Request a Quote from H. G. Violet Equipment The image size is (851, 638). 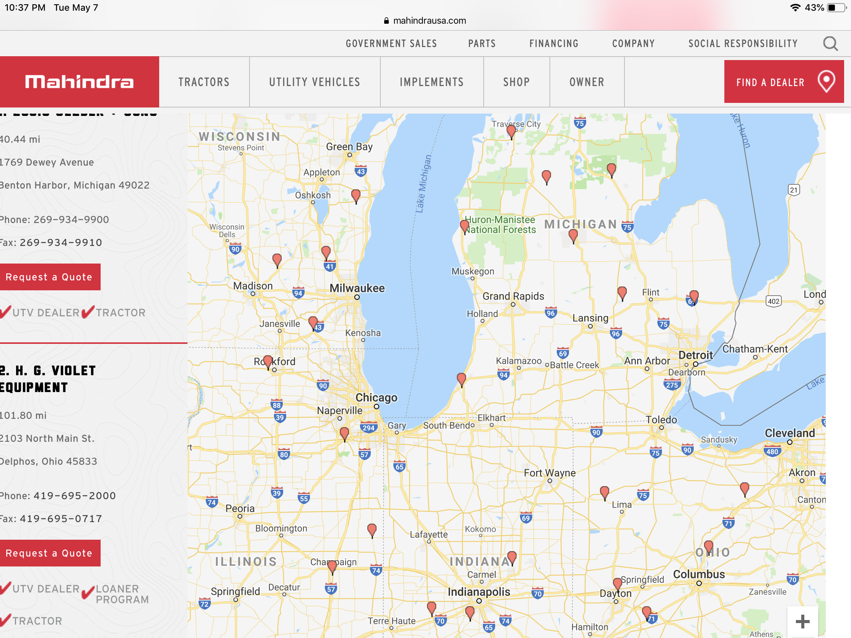coord(50,553)
